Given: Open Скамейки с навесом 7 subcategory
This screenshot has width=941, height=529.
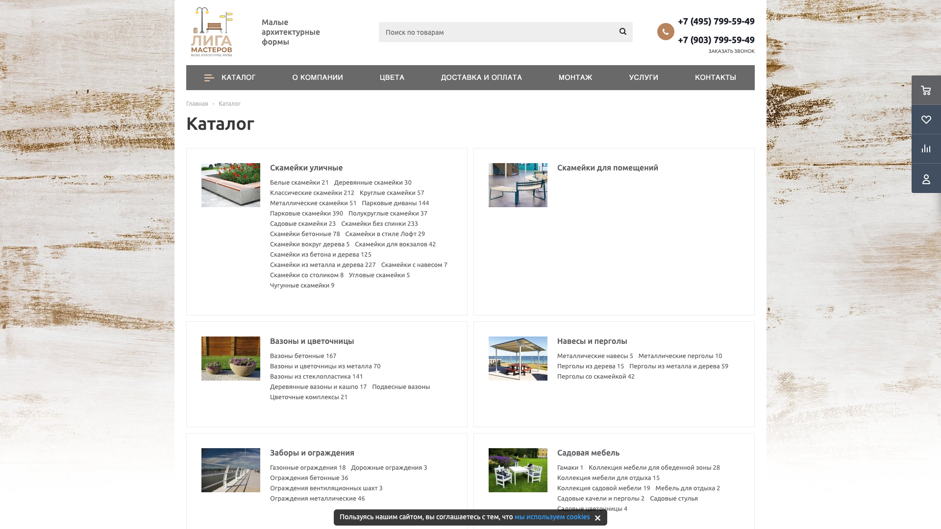Looking at the screenshot, I should [414, 264].
